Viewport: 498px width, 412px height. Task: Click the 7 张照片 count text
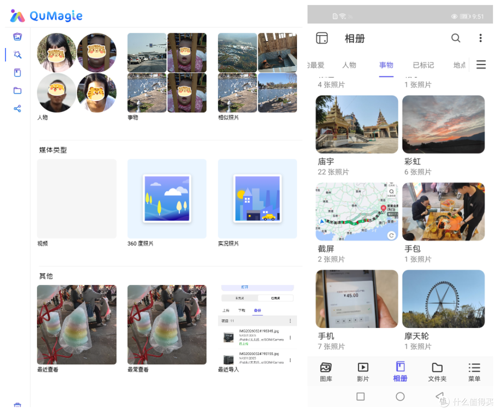click(x=331, y=346)
